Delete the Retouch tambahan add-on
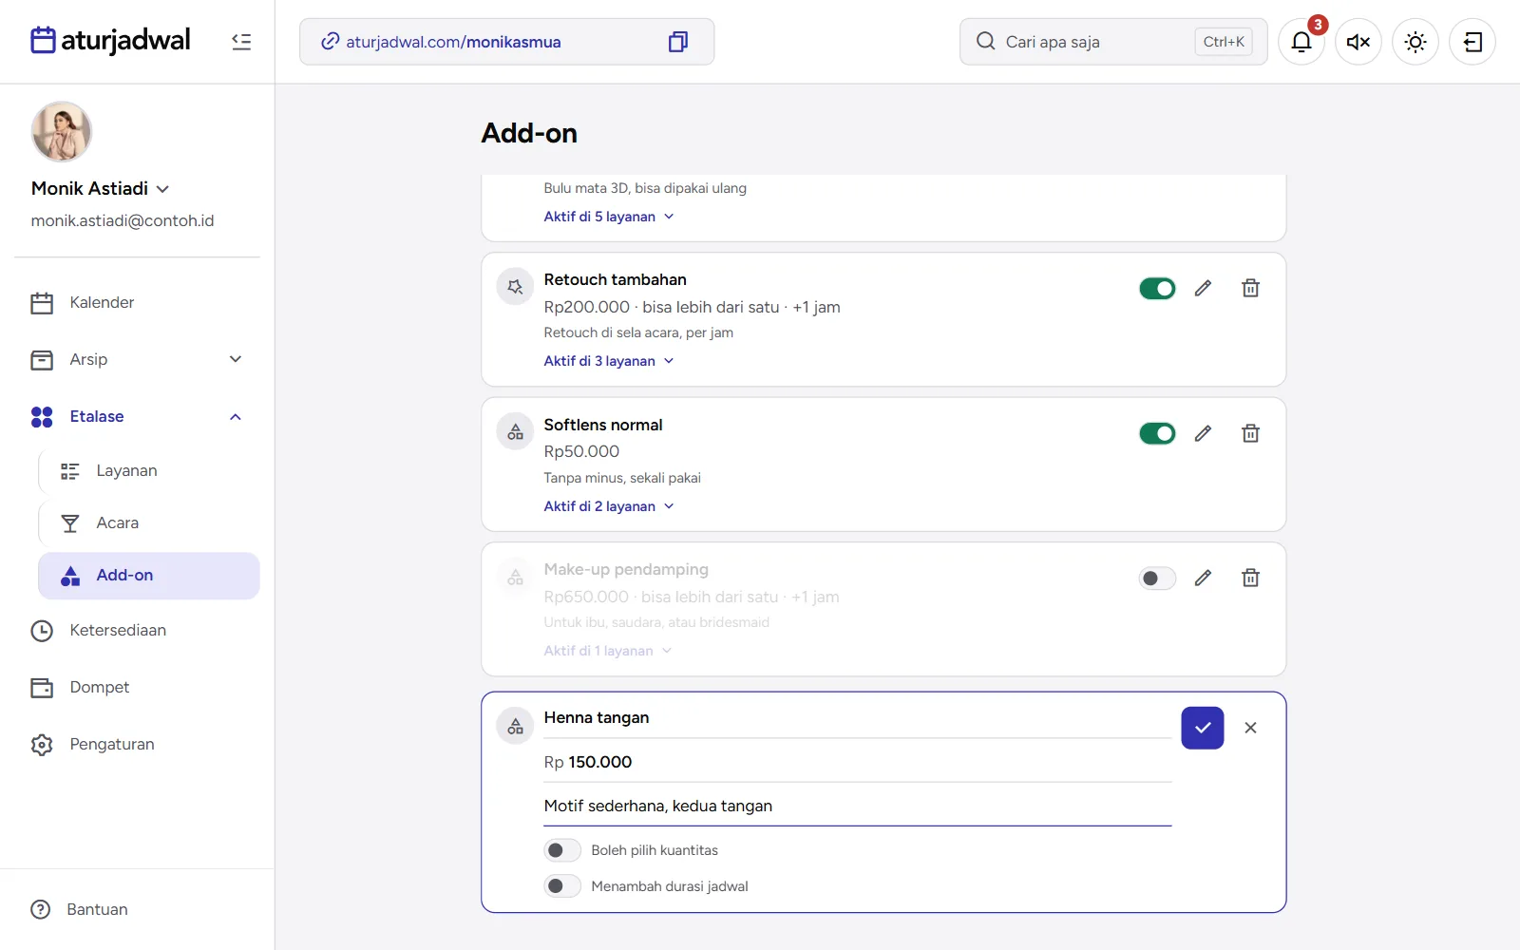The width and height of the screenshot is (1520, 950). tap(1250, 288)
